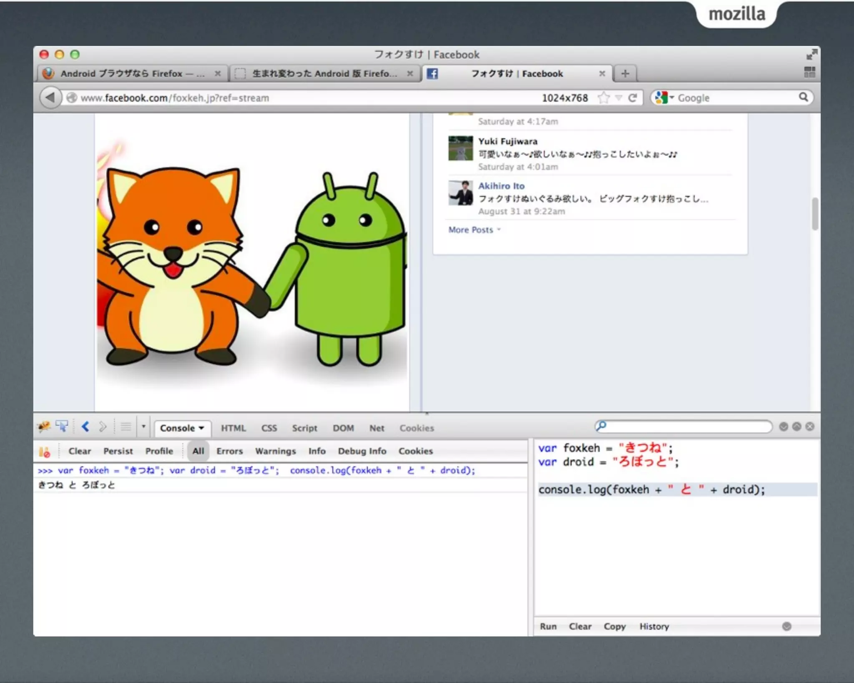Reload the page with the refresh icon
Image resolution: width=854 pixels, height=683 pixels.
pyautogui.click(x=633, y=98)
